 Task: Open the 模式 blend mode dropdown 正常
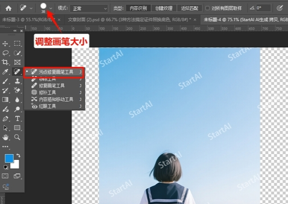tap(89, 8)
